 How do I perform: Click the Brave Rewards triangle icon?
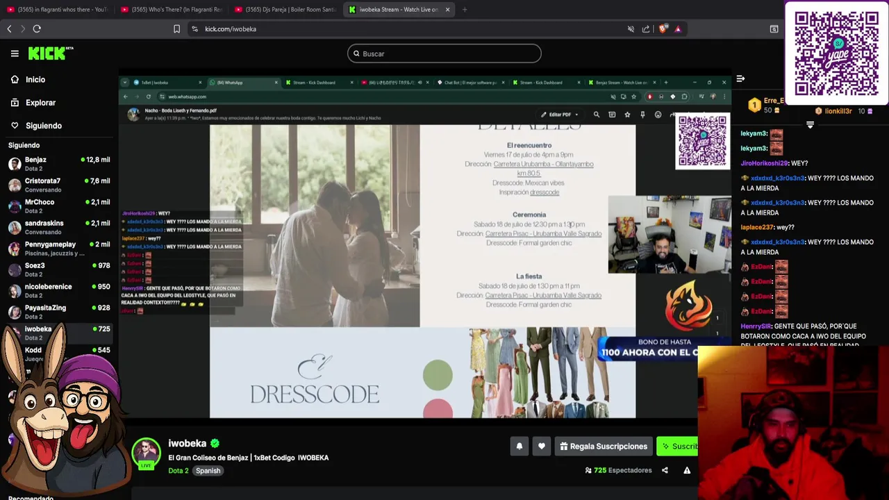coord(678,29)
